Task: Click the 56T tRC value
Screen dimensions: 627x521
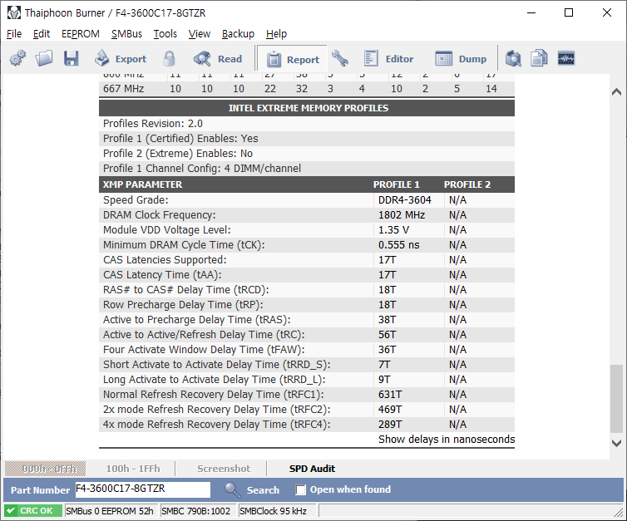Action: [387, 334]
